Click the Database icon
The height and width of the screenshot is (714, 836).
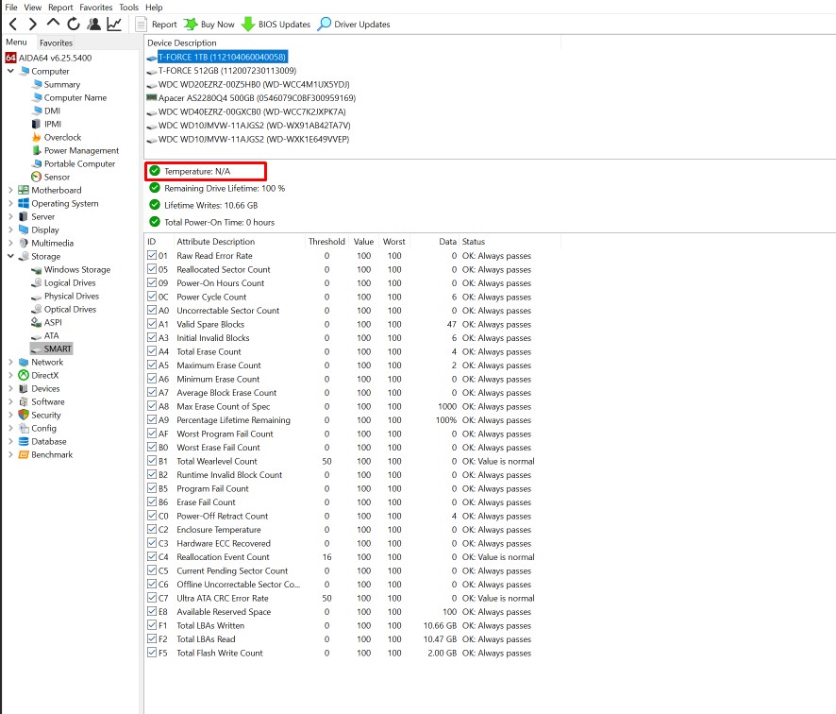pos(24,441)
